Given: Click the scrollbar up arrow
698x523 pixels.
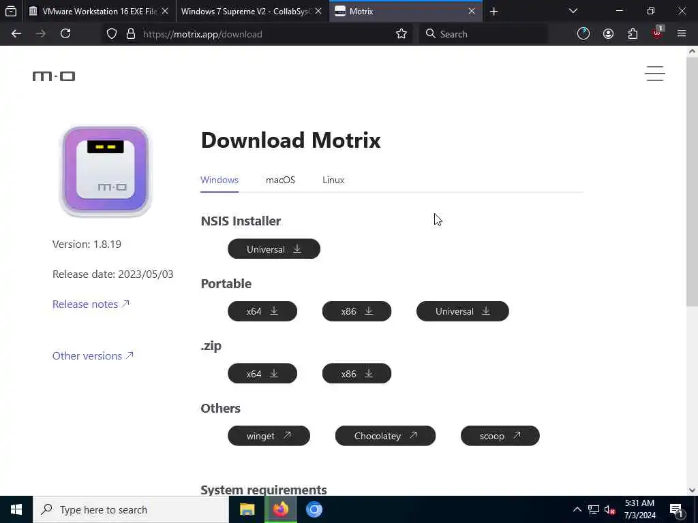Looking at the screenshot, I should click(x=692, y=51).
